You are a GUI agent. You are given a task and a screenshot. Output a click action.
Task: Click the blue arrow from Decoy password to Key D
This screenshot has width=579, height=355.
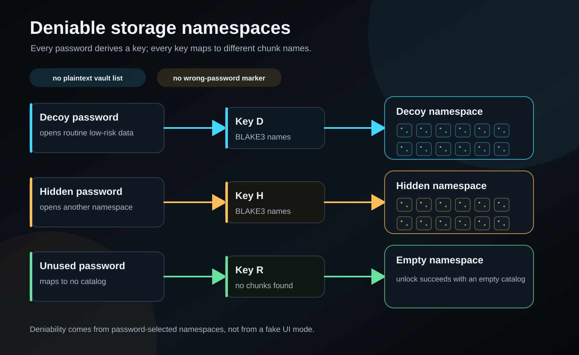[195, 128]
